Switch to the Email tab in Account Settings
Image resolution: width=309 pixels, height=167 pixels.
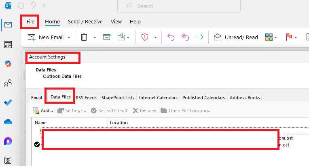point(37,98)
